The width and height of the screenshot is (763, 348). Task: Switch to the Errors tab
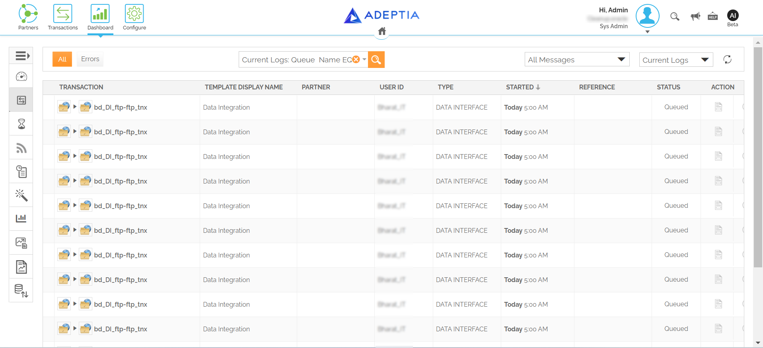(x=90, y=59)
